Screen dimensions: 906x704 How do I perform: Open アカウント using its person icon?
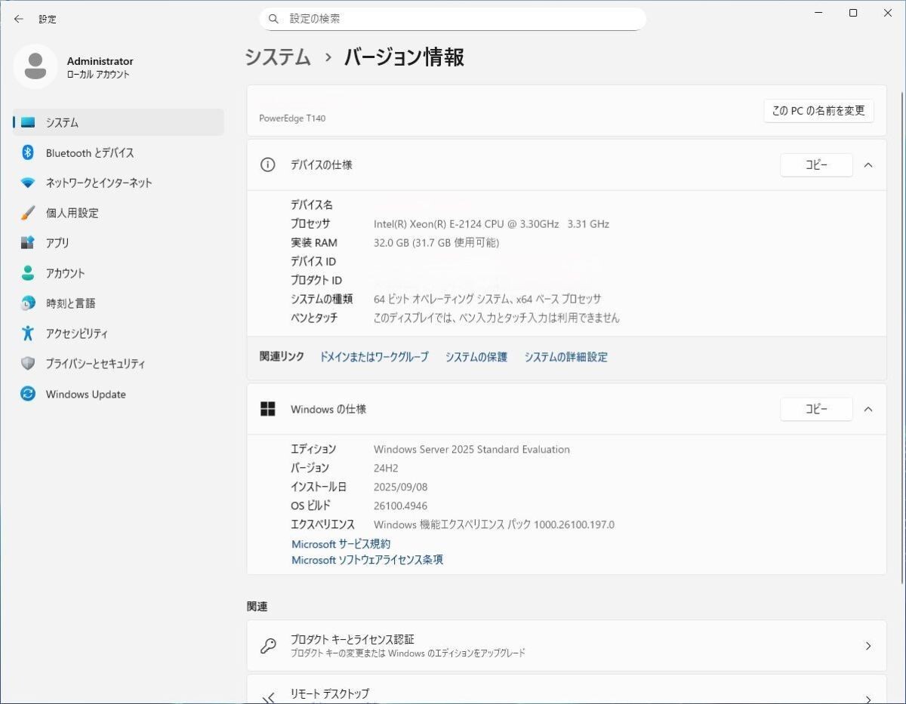click(x=28, y=273)
